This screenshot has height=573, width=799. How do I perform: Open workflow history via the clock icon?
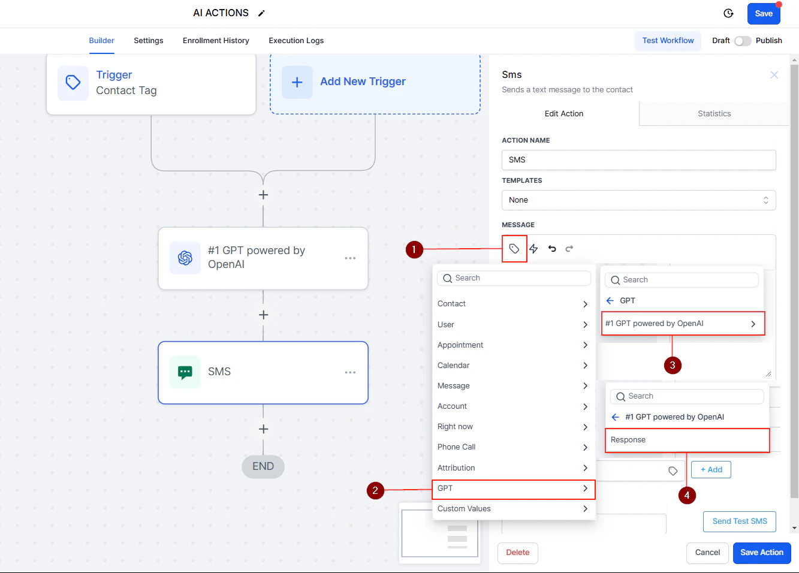point(728,13)
